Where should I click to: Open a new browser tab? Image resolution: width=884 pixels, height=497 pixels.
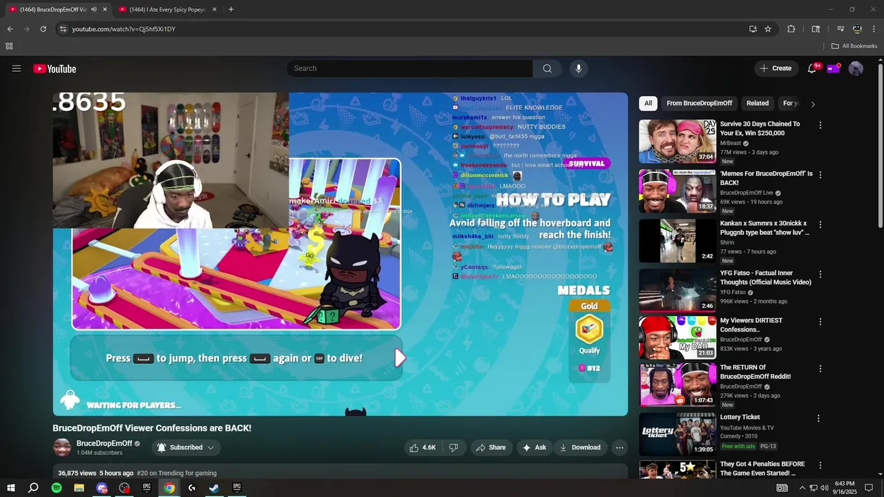point(231,10)
